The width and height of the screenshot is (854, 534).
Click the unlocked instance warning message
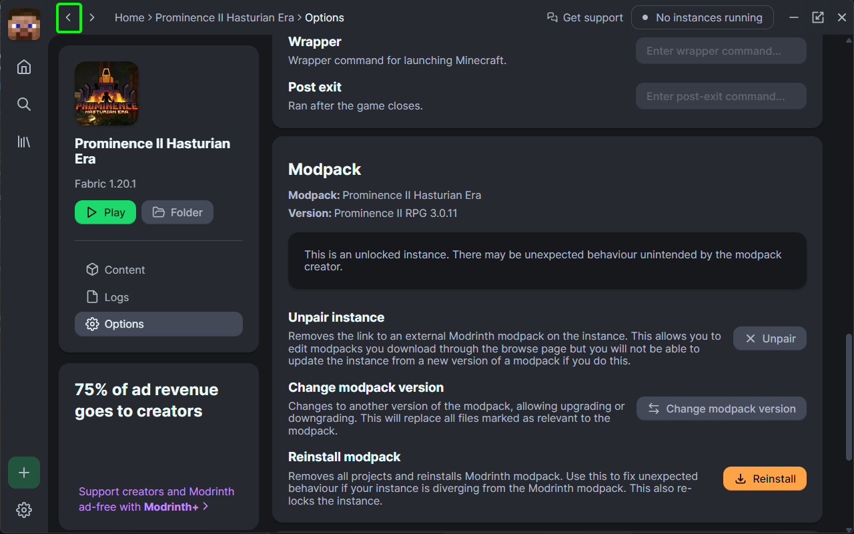click(x=547, y=260)
